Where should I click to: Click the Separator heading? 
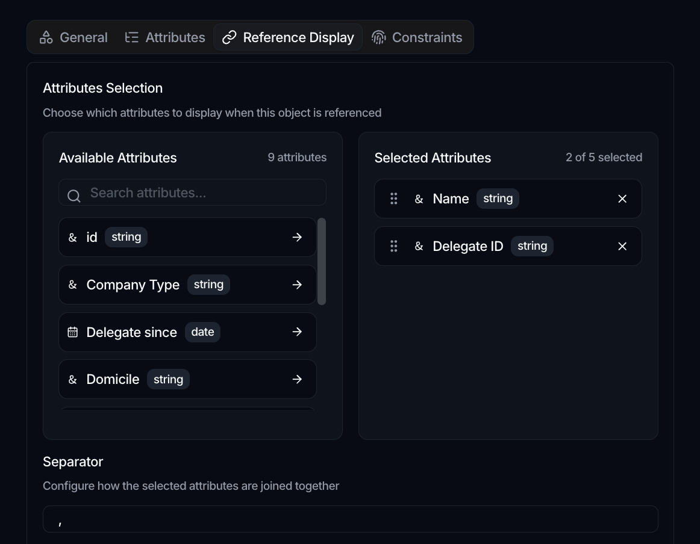click(73, 462)
